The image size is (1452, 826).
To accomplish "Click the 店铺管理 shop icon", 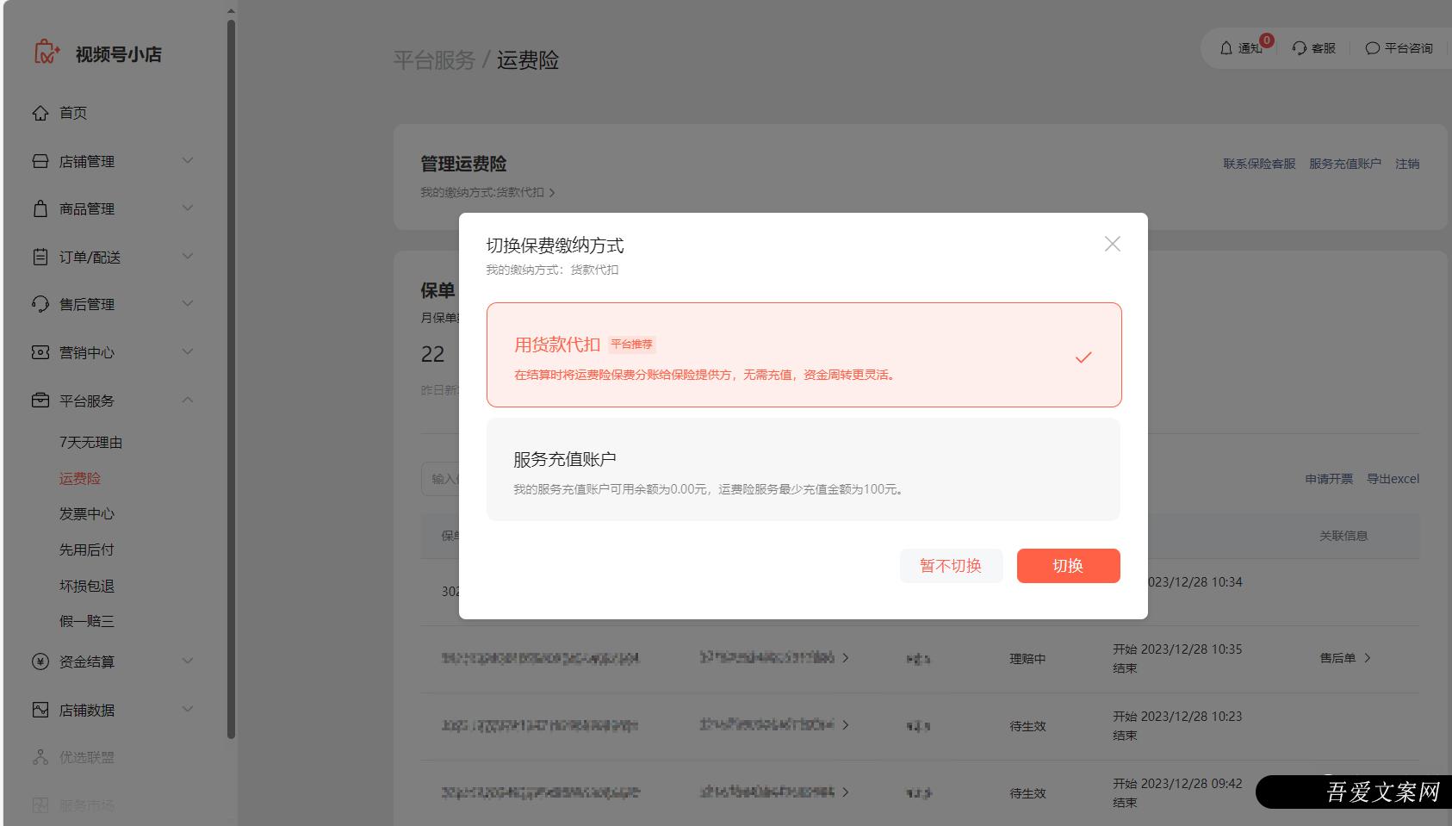I will [x=40, y=161].
